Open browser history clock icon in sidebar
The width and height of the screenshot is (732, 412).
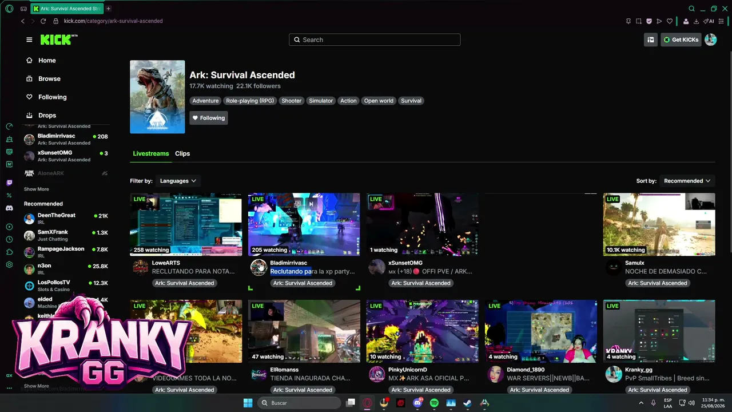coord(9,239)
